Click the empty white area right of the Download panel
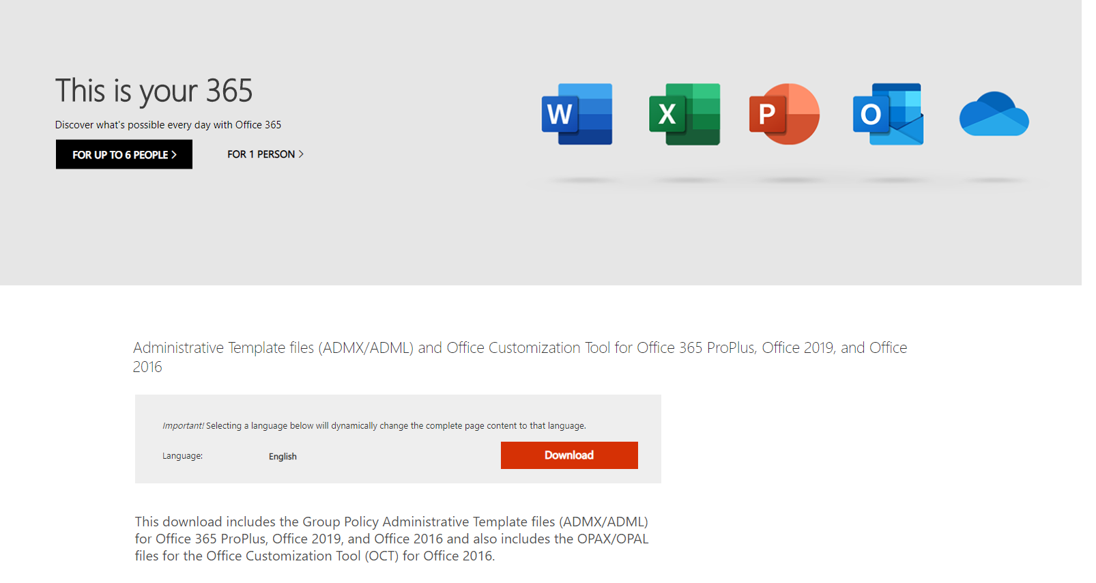 click(x=853, y=444)
